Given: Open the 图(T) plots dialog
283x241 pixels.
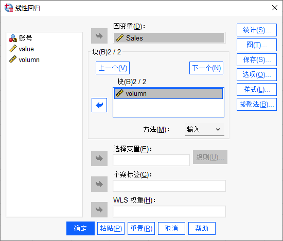Looking at the screenshot, I should tap(257, 45).
